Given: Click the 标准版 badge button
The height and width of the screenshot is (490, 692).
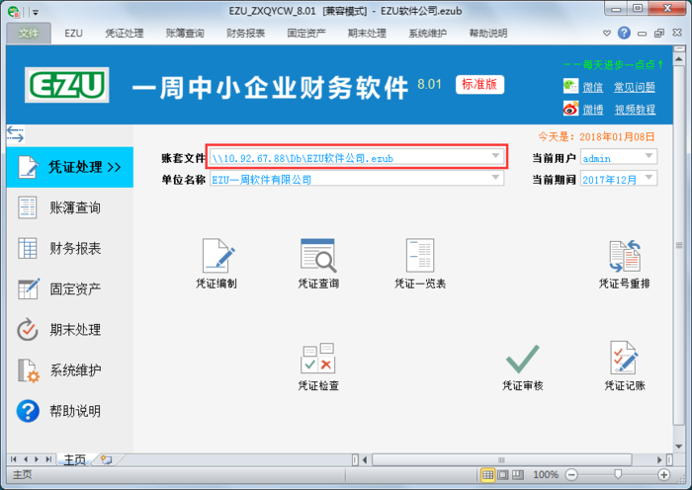Looking at the screenshot, I should [x=479, y=85].
